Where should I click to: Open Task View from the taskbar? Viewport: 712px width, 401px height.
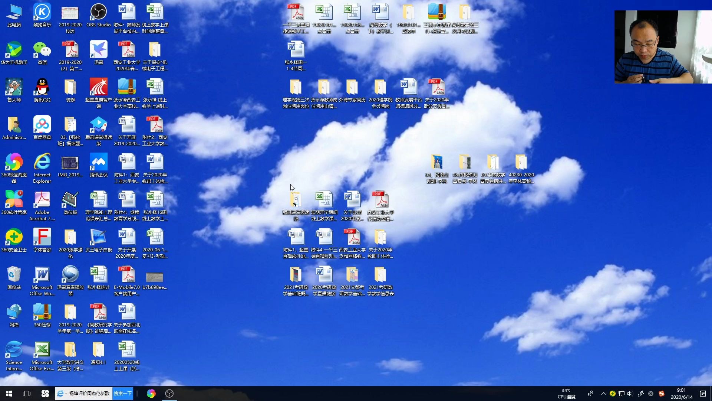tap(27, 394)
